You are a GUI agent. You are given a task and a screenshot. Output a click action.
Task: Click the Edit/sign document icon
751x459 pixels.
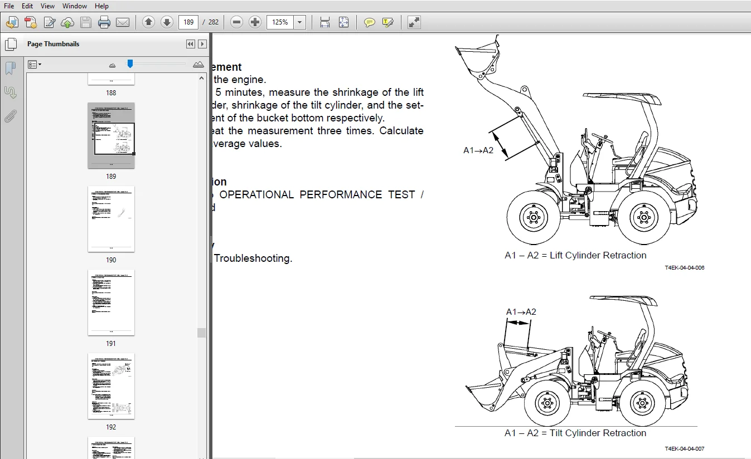pos(49,22)
